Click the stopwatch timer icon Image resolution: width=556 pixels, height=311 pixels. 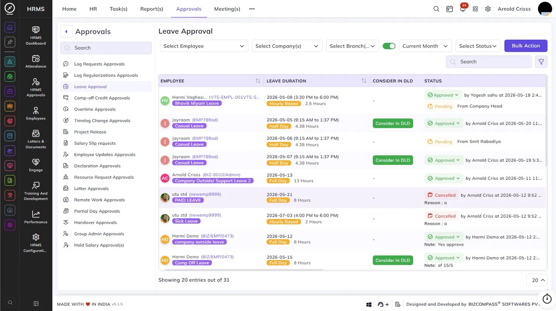(547, 298)
